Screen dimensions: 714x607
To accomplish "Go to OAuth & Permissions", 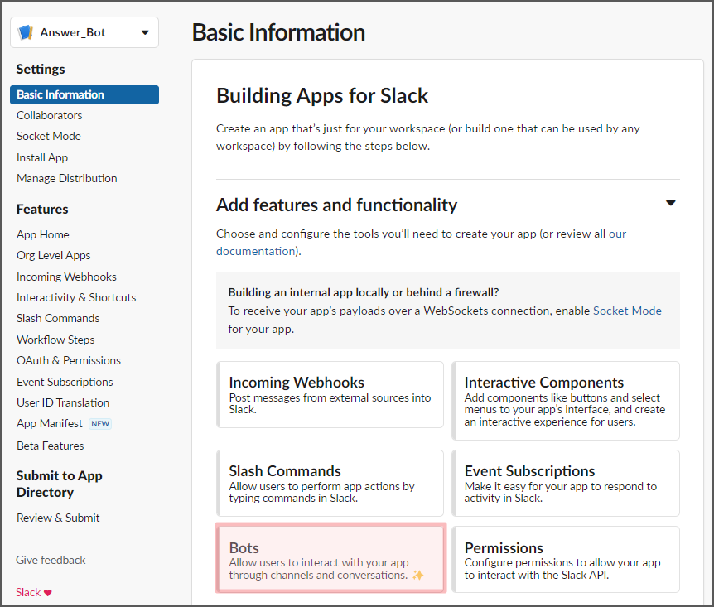I will tap(69, 361).
